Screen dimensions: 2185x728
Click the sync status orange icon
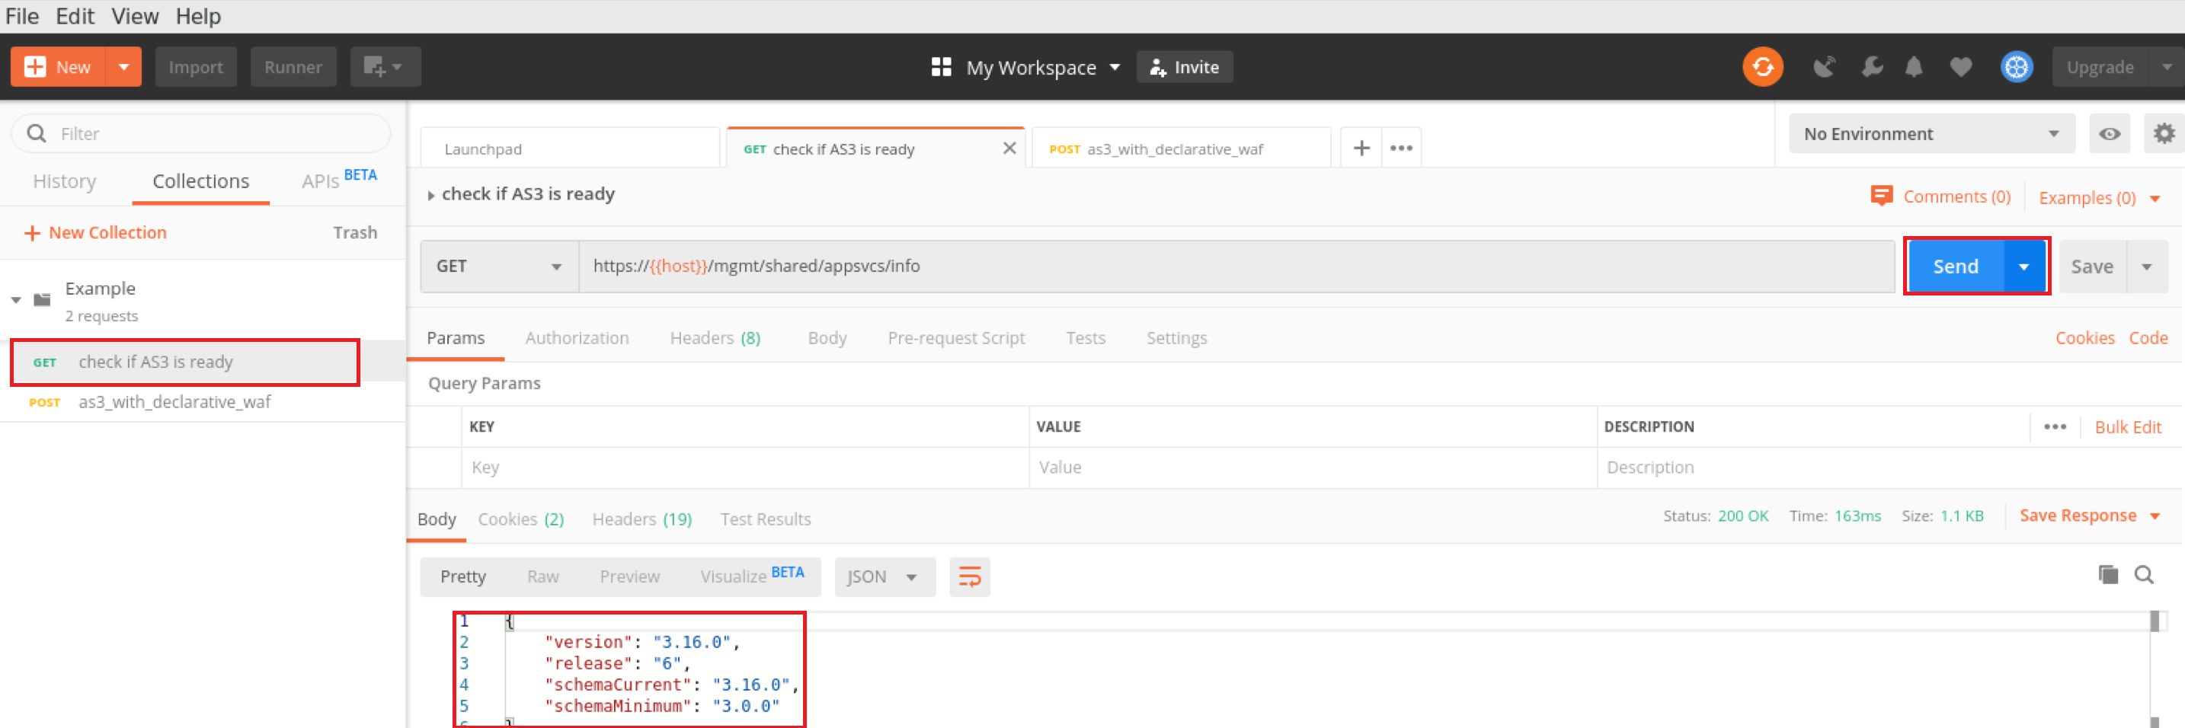(1763, 67)
